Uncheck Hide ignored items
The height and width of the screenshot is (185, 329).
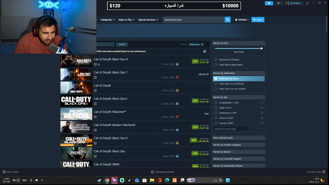(216, 79)
